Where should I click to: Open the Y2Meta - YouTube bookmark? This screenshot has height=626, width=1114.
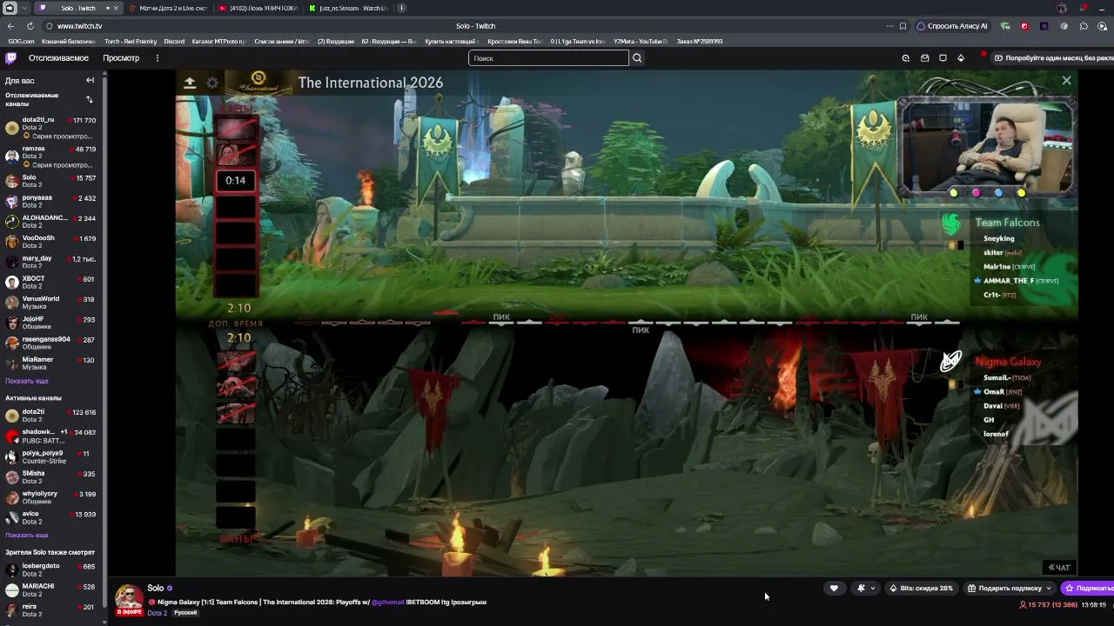pyautogui.click(x=642, y=41)
